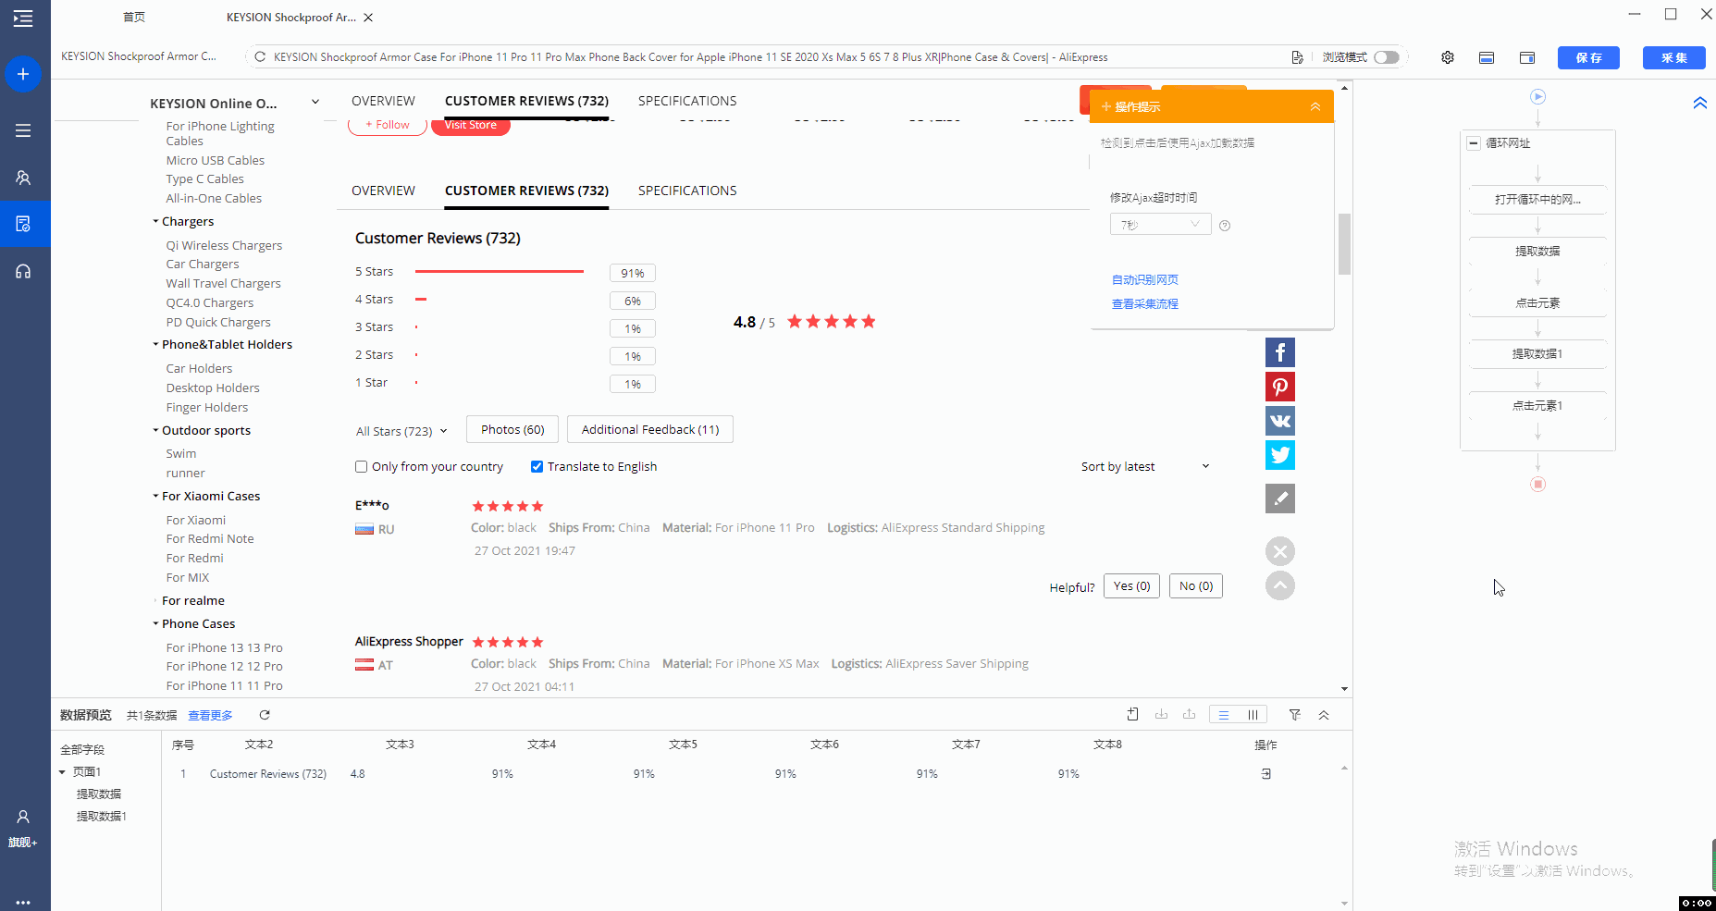Click the 自动识别网页 link
This screenshot has height=911, width=1716.
[1145, 279]
